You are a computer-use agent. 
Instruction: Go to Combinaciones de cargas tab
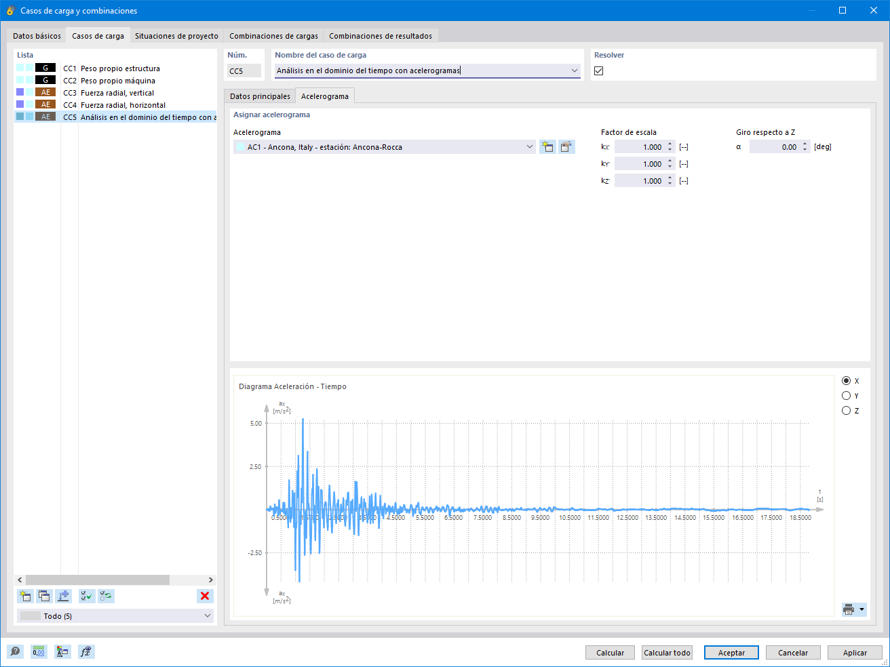273,36
